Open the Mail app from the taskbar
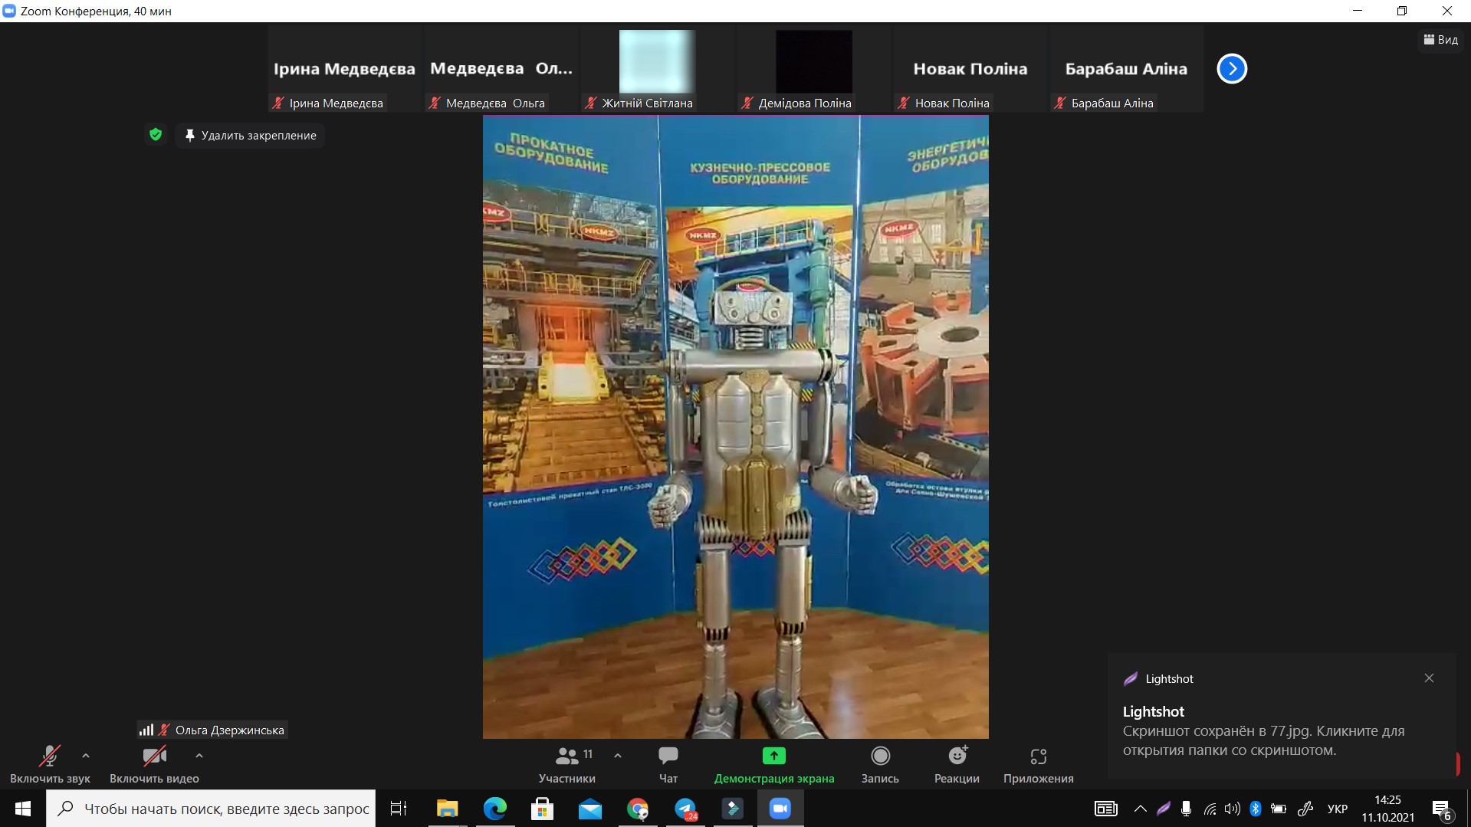The width and height of the screenshot is (1471, 827). 590,809
